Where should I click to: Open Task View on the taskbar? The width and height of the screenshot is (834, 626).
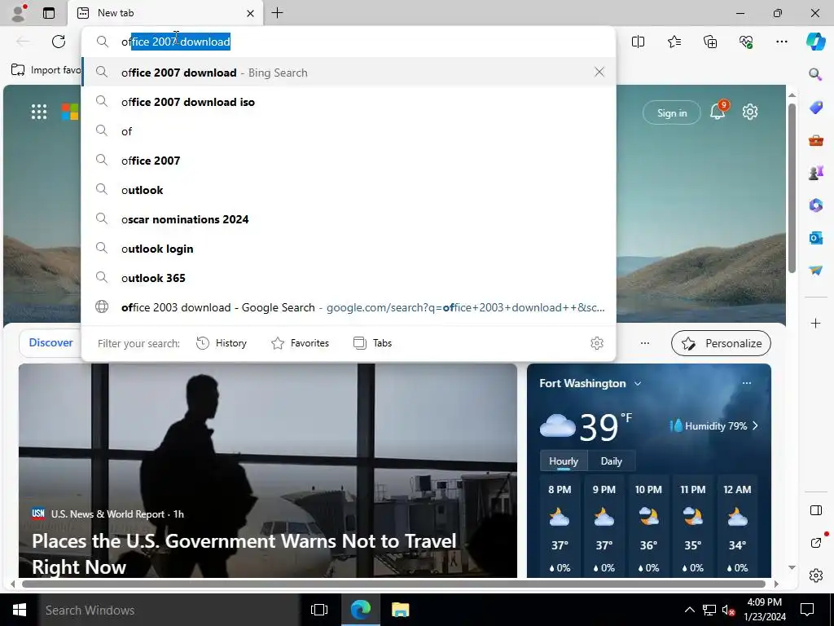(319, 610)
